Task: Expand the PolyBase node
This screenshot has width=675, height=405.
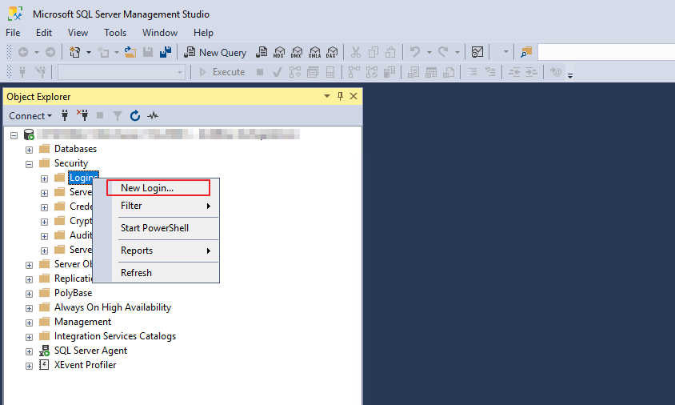Action: tap(29, 294)
